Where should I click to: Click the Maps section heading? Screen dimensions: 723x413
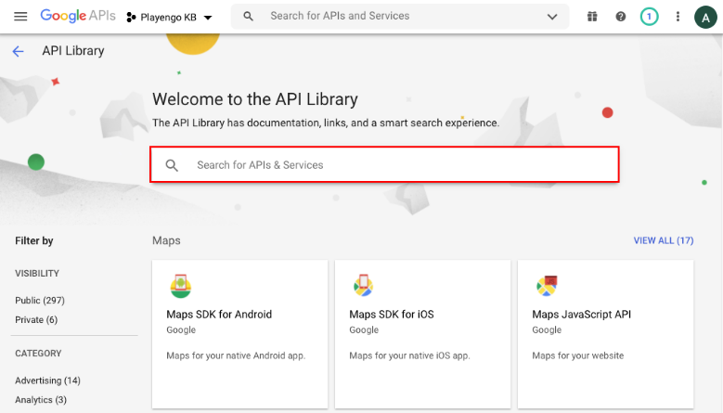(x=166, y=240)
